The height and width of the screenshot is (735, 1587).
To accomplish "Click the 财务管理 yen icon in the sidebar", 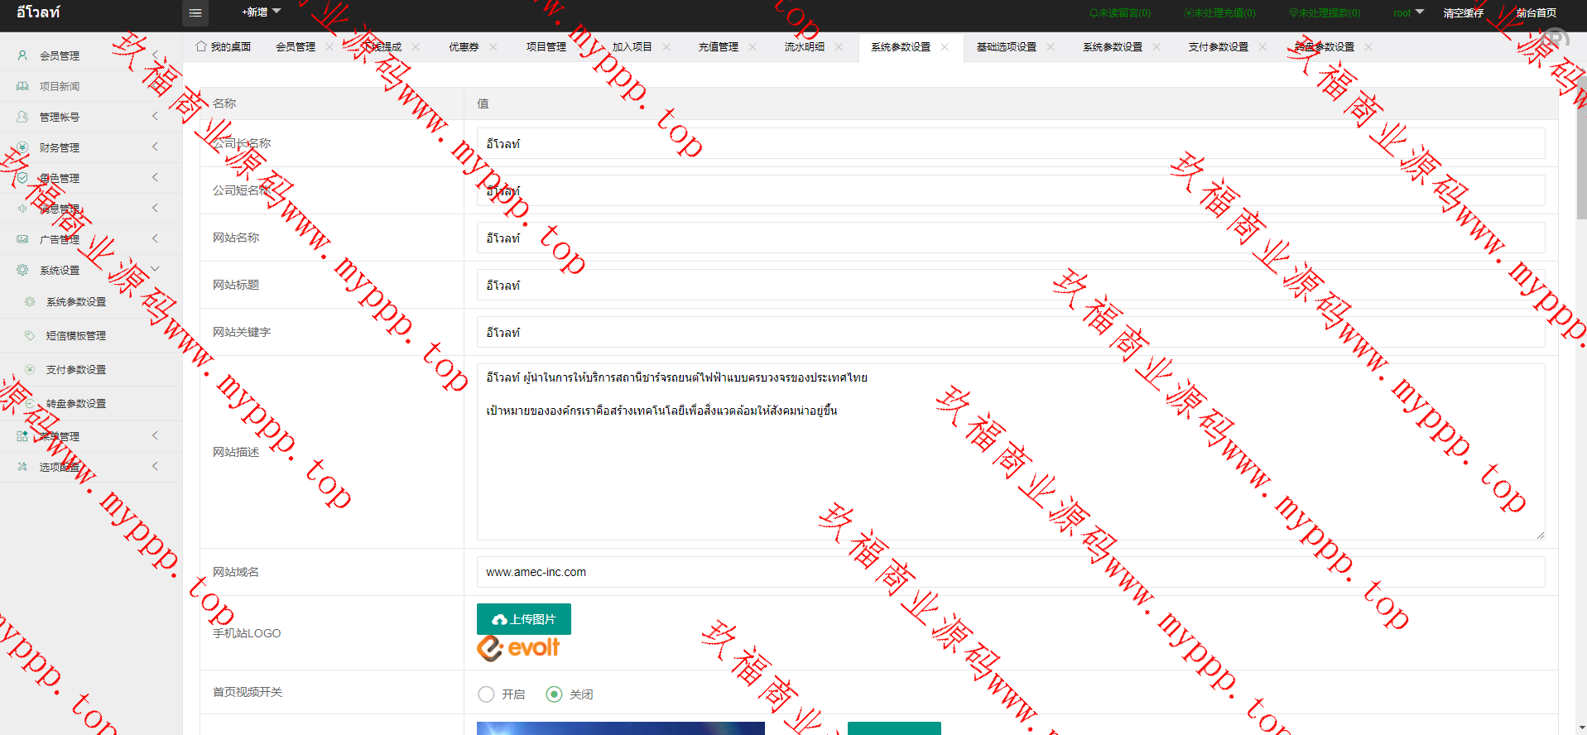I will click(22, 147).
